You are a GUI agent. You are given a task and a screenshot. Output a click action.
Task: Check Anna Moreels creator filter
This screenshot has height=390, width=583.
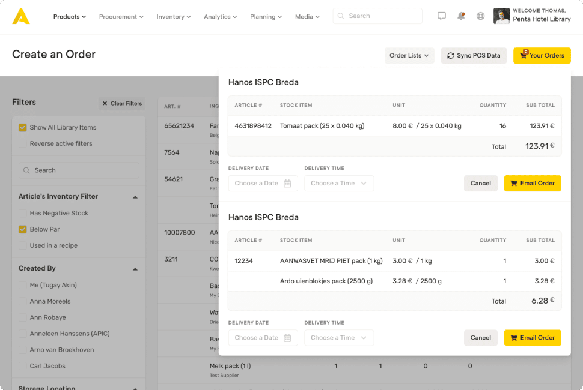[22, 301]
